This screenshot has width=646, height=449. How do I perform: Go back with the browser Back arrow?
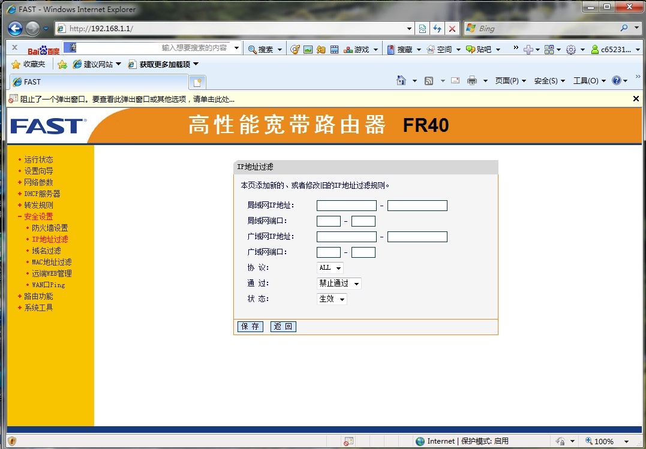15,28
